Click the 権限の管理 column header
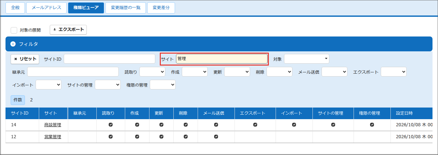This screenshot has height=155, width=438. click(x=372, y=113)
